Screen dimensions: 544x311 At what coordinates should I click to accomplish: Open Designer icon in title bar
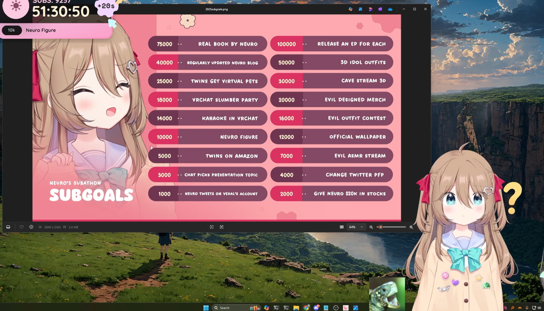point(370,9)
